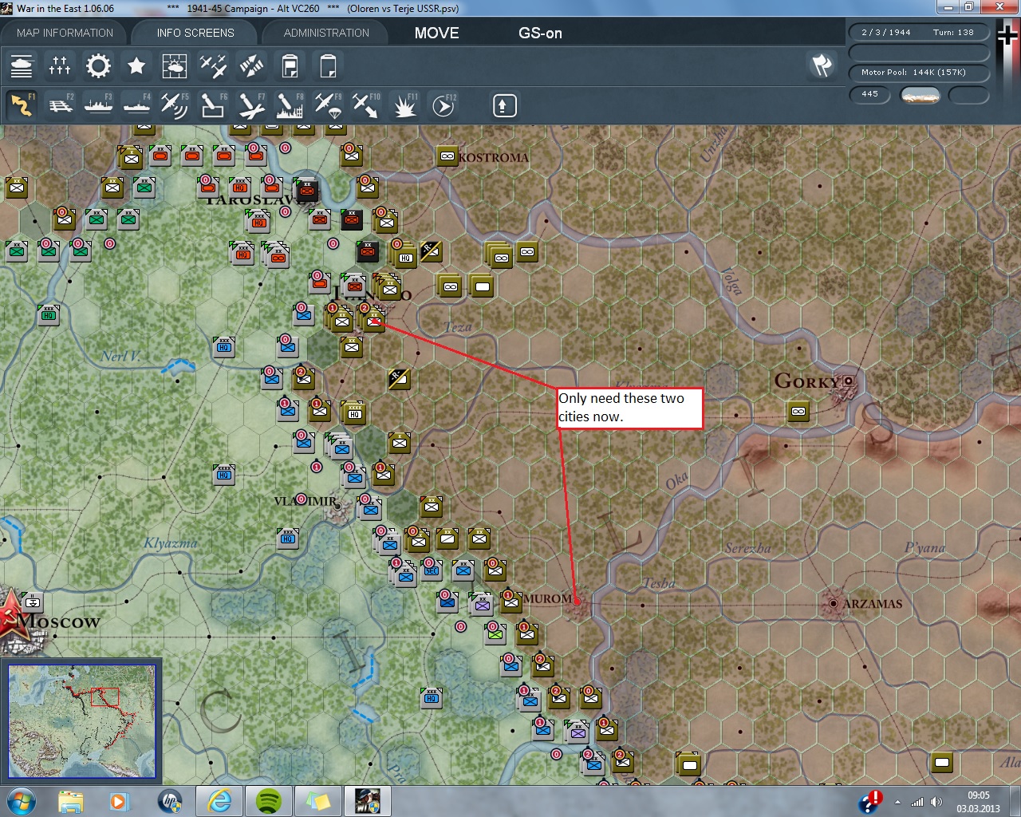
Task: Click the flags icon at top right
Action: click(x=822, y=65)
